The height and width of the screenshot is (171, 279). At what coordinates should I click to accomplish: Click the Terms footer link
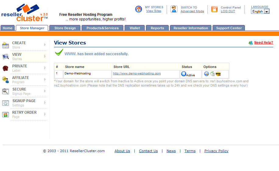[190, 151]
